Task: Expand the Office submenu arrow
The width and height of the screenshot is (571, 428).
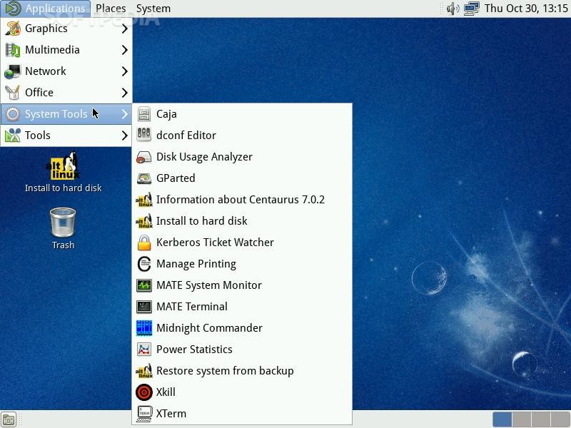Action: click(124, 93)
